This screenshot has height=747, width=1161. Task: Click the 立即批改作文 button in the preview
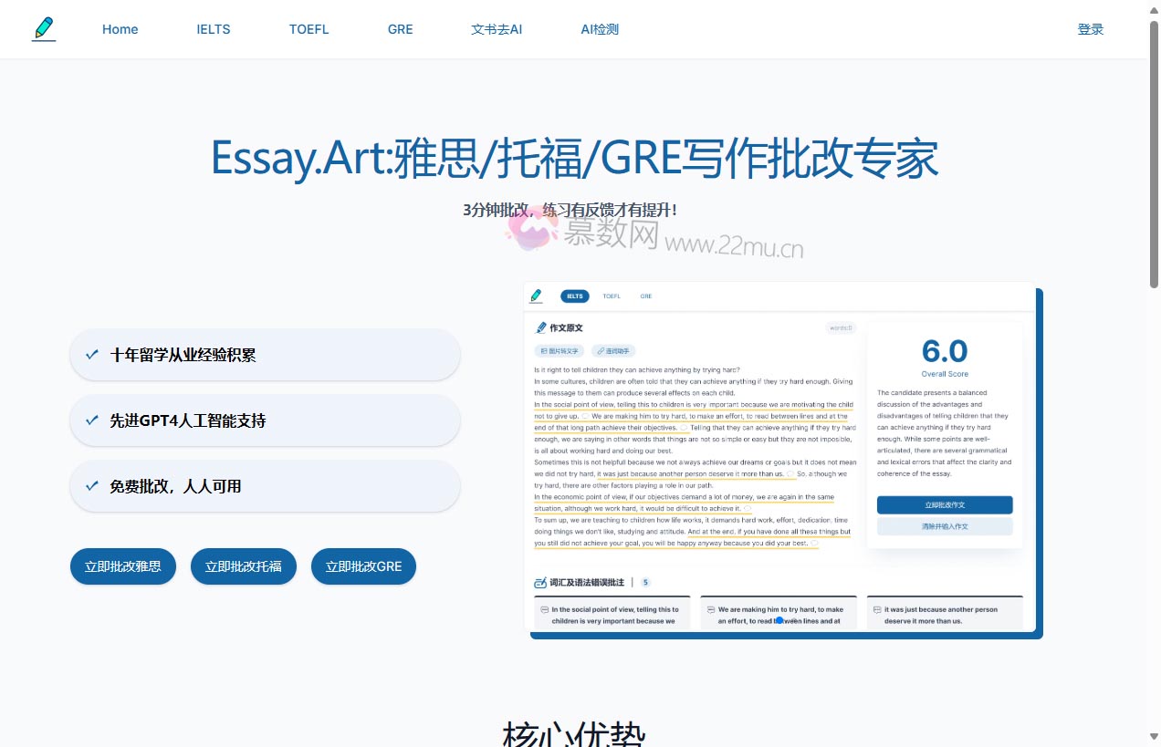click(x=945, y=504)
